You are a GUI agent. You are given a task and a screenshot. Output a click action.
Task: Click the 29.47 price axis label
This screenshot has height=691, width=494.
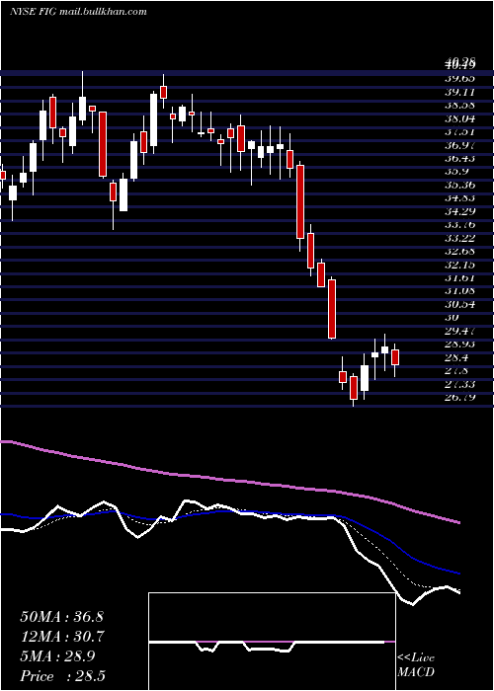tap(459, 331)
